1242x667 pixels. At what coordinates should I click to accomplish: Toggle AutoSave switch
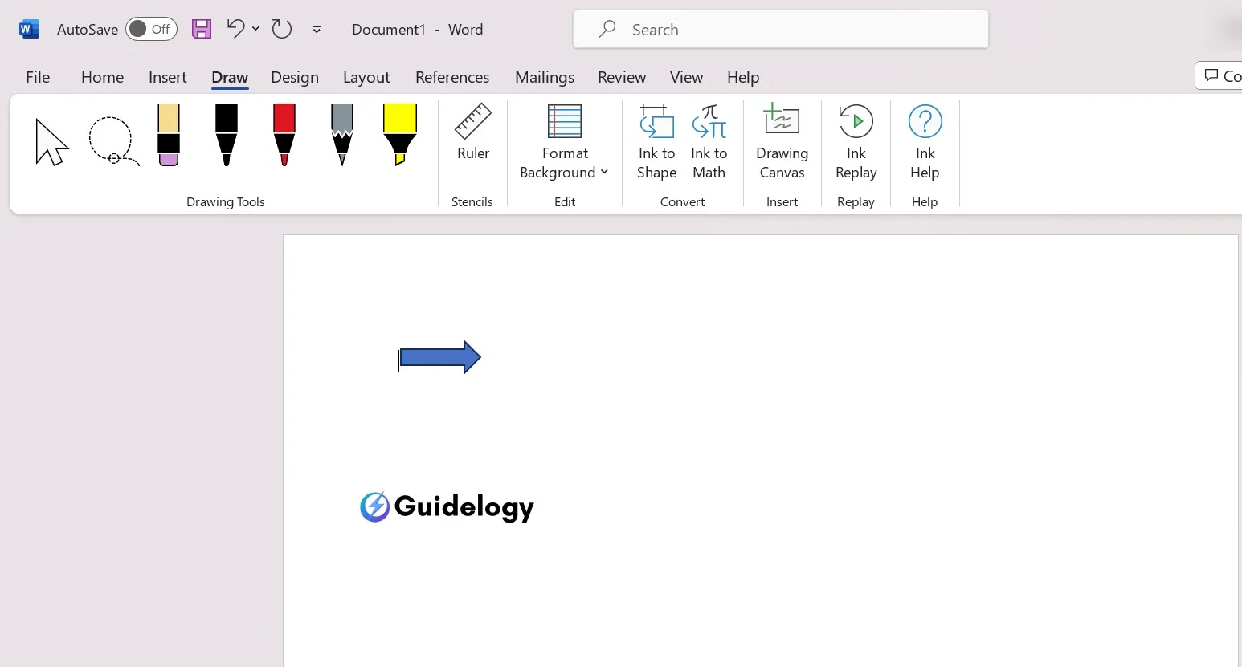pos(151,29)
